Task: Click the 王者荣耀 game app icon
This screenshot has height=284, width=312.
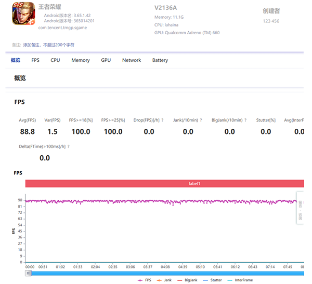Action: click(23, 14)
